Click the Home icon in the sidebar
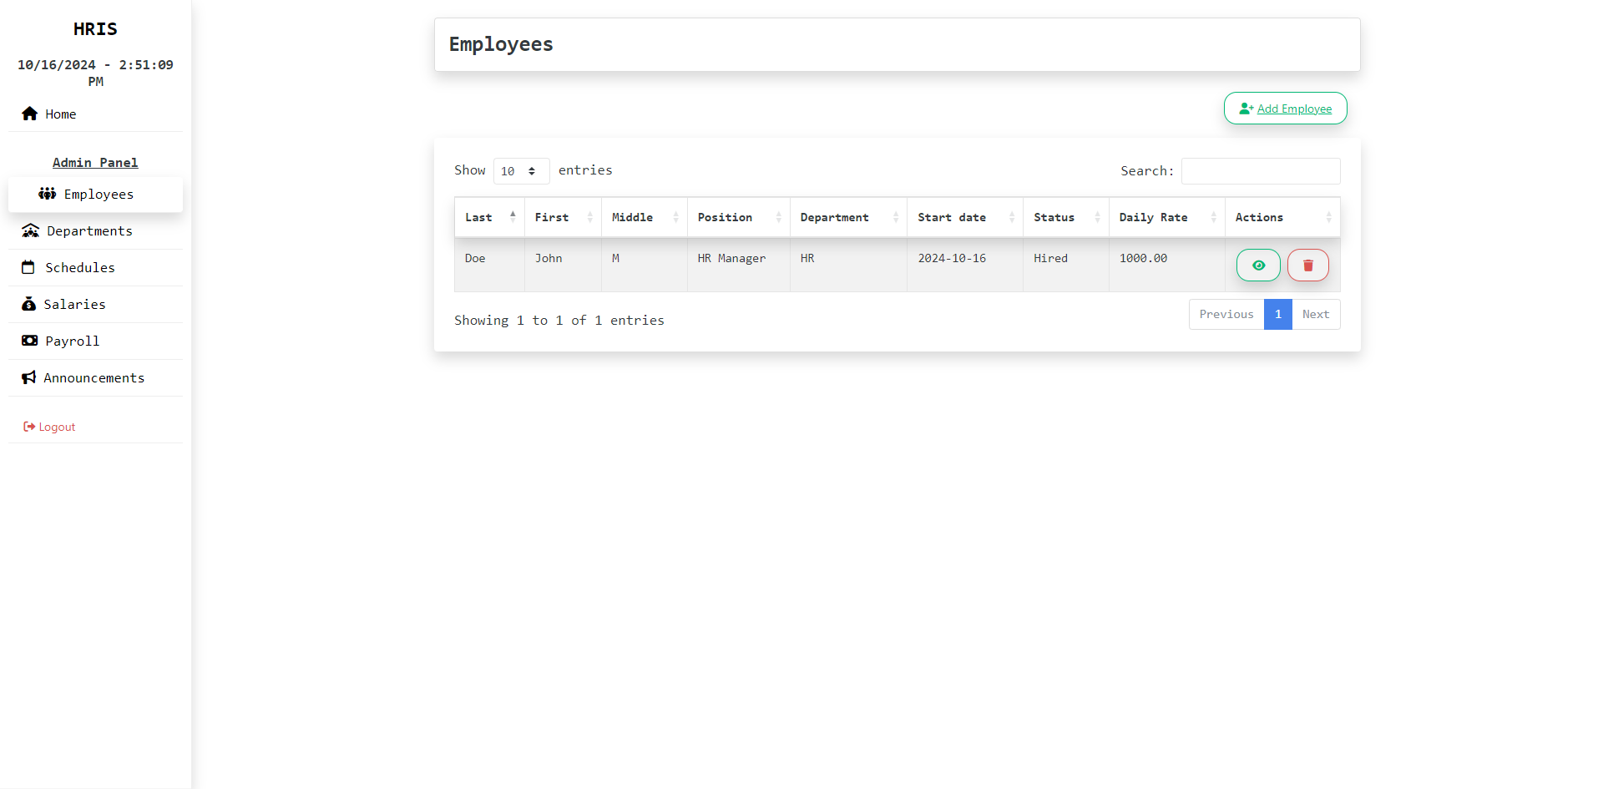Screen dimensions: 1603x789 29,114
